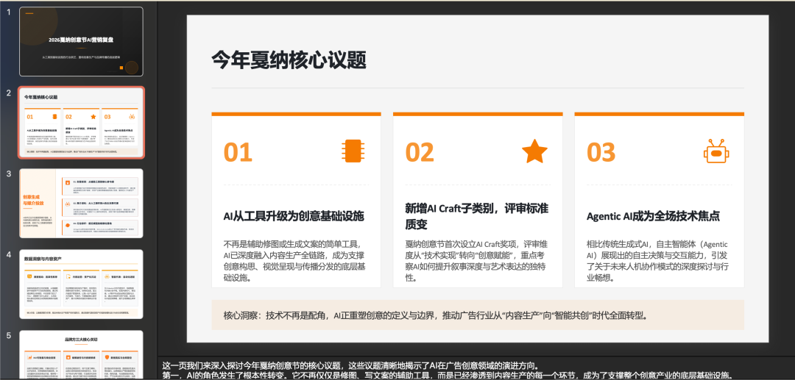795x380 pixels.
Task: Click slide number 5 in thumbnail panel
Action: coord(8,335)
